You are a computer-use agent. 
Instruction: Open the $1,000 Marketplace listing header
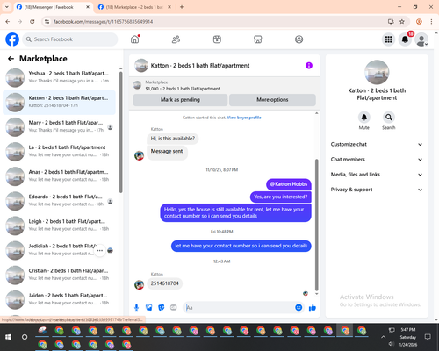(x=225, y=85)
